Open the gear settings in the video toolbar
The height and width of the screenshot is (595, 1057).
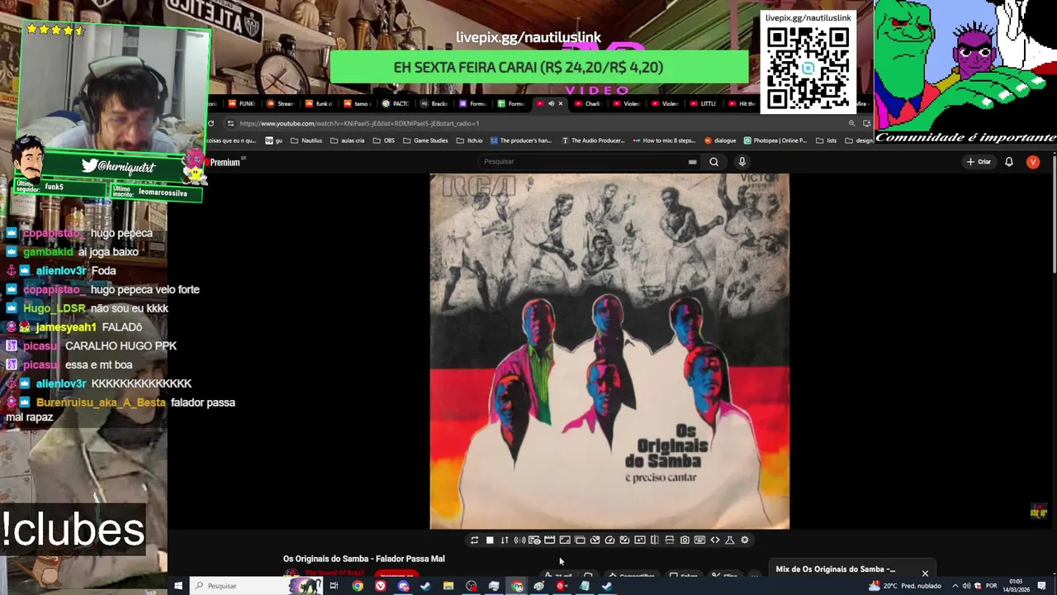(745, 540)
